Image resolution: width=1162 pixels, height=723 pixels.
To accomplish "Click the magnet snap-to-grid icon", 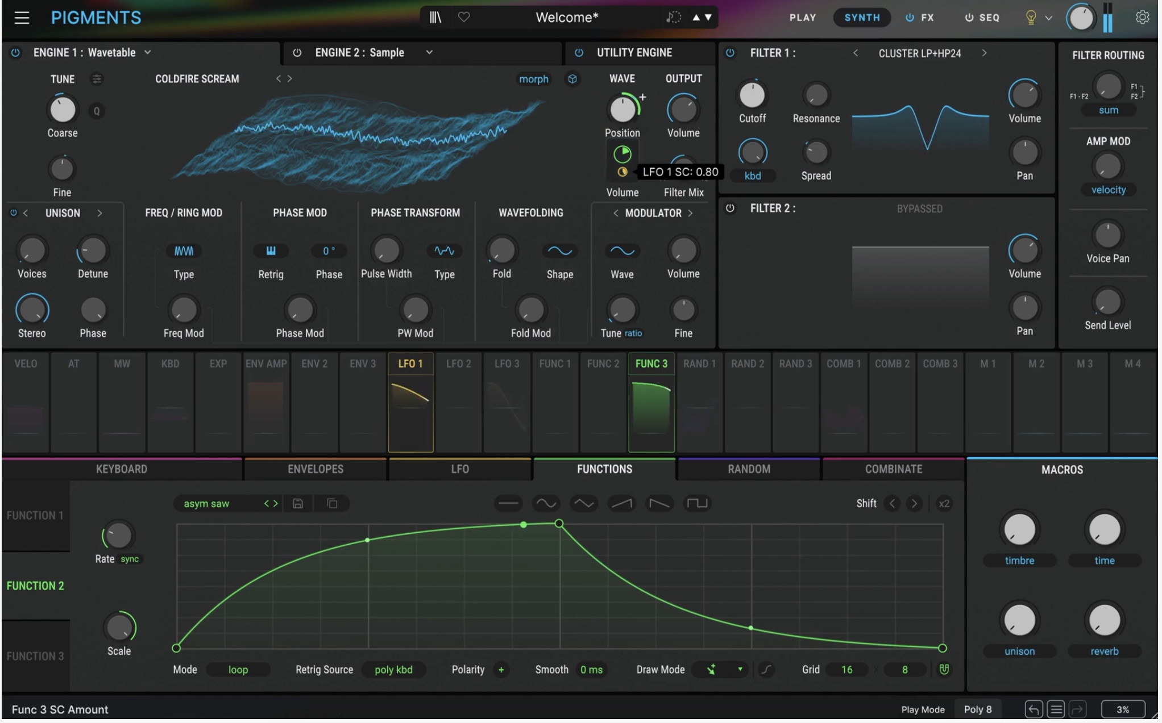I will (x=944, y=670).
